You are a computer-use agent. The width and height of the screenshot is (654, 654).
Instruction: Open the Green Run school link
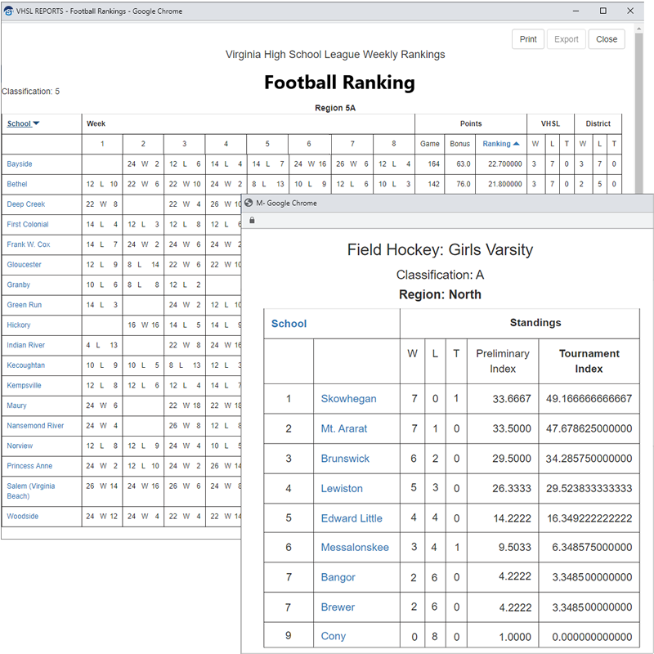pyautogui.click(x=25, y=305)
